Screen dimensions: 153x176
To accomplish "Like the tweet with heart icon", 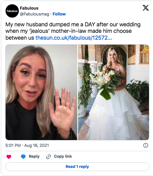I will coord(9,156).
